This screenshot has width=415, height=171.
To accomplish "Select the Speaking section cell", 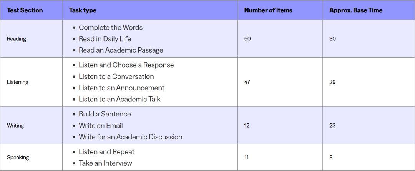I will click(18, 158).
